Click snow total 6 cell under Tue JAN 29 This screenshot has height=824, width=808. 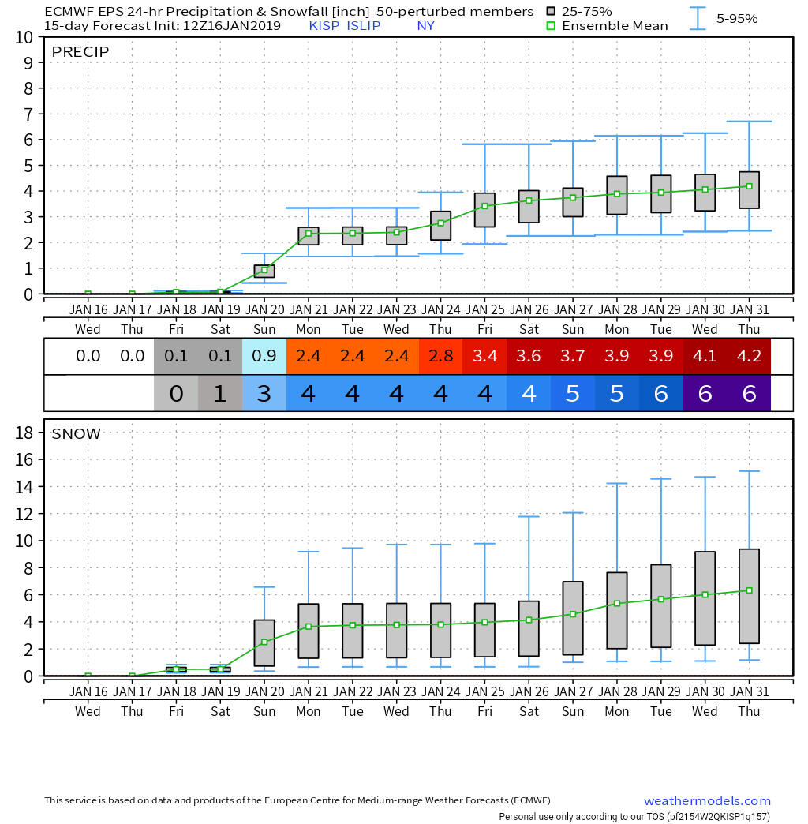661,393
